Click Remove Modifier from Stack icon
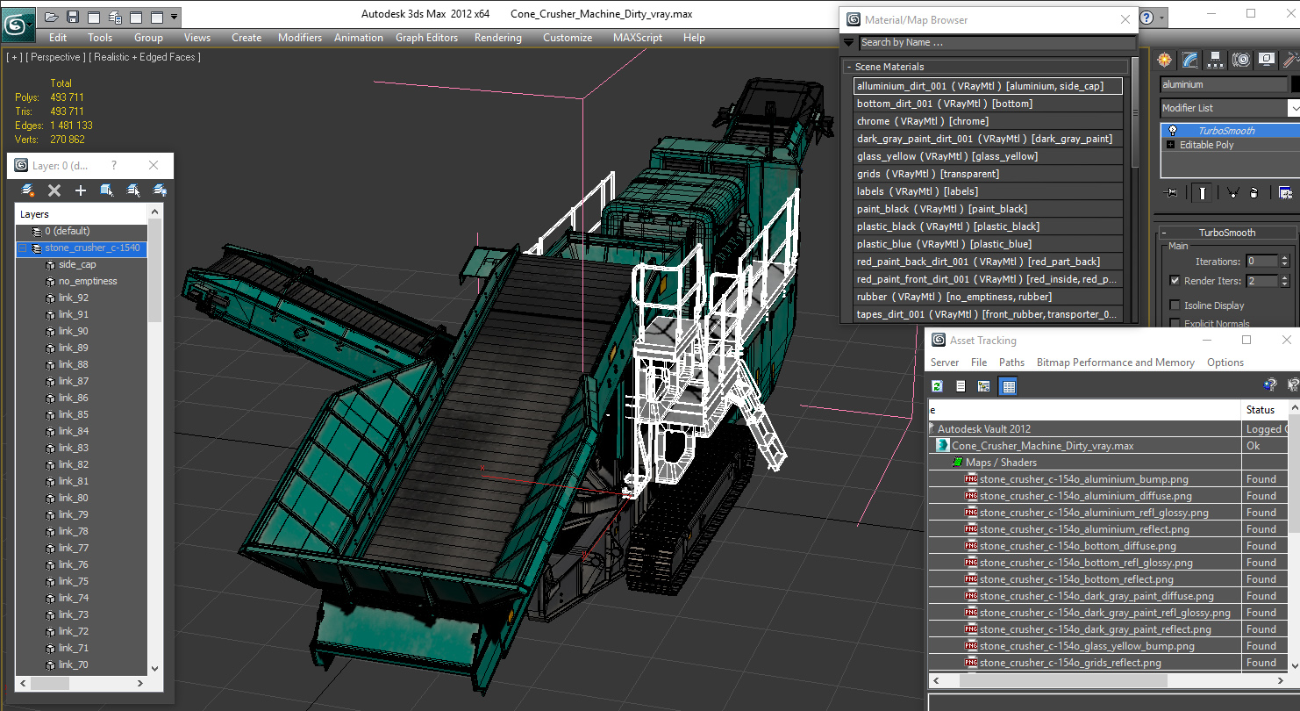The width and height of the screenshot is (1300, 711). [1254, 192]
